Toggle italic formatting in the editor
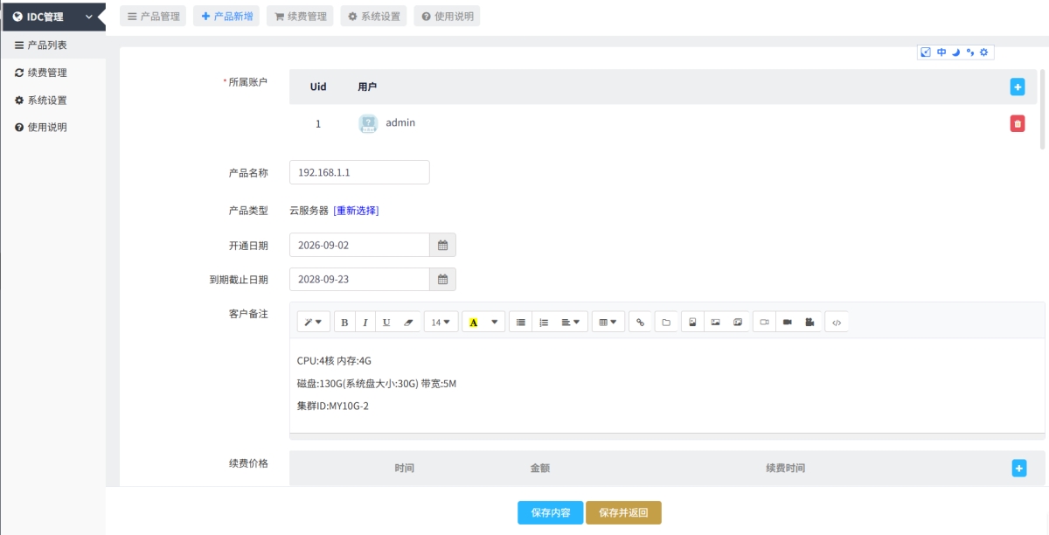 click(x=365, y=323)
